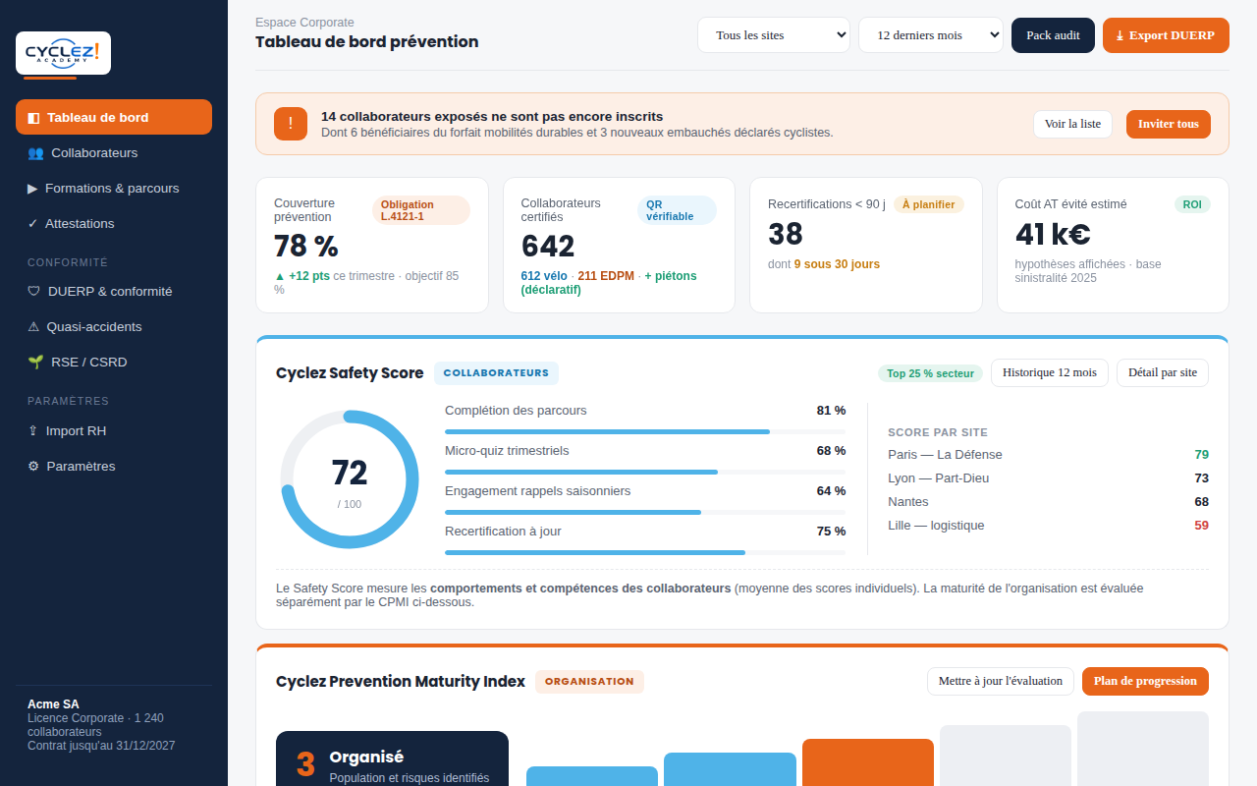Click the Top 25 % secteur badge
The image size is (1257, 786).
(x=930, y=373)
